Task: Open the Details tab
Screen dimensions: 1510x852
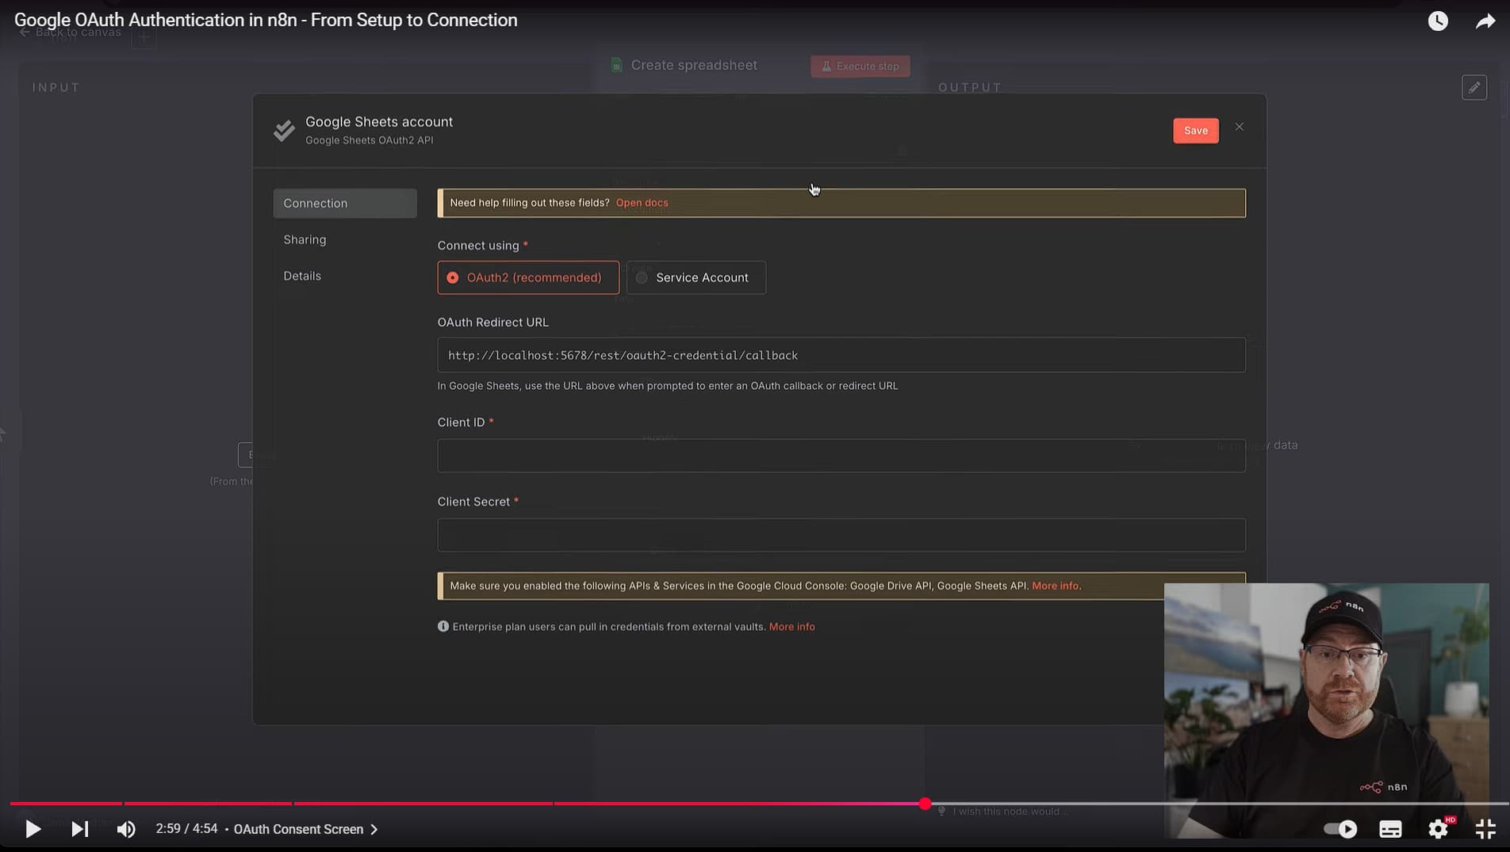Action: 302,276
